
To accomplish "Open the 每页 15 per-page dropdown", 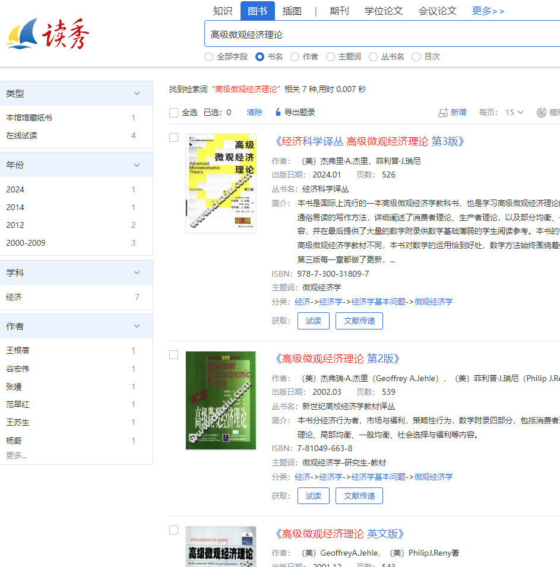I will pos(514,112).
